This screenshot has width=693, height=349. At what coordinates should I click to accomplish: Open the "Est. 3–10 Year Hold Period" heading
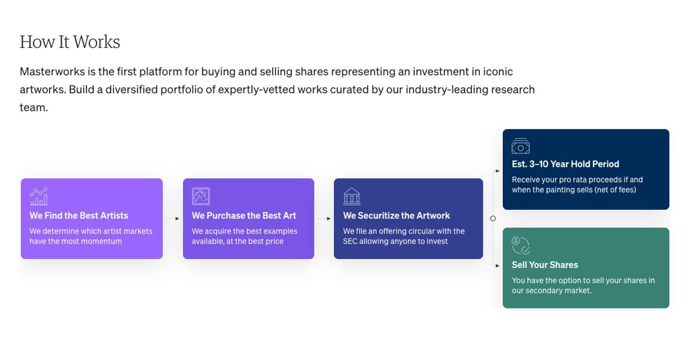[565, 164]
